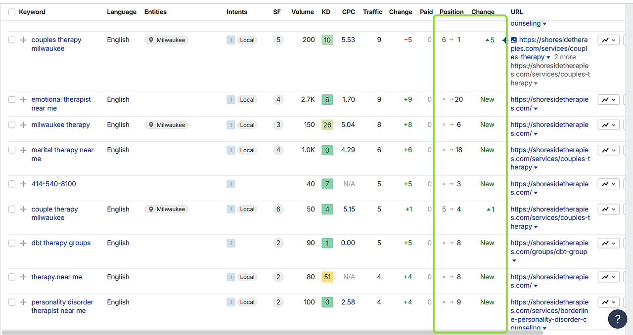Open trend chart for personality disorder therapist row
Image resolution: width=633 pixels, height=335 pixels.
[608, 302]
